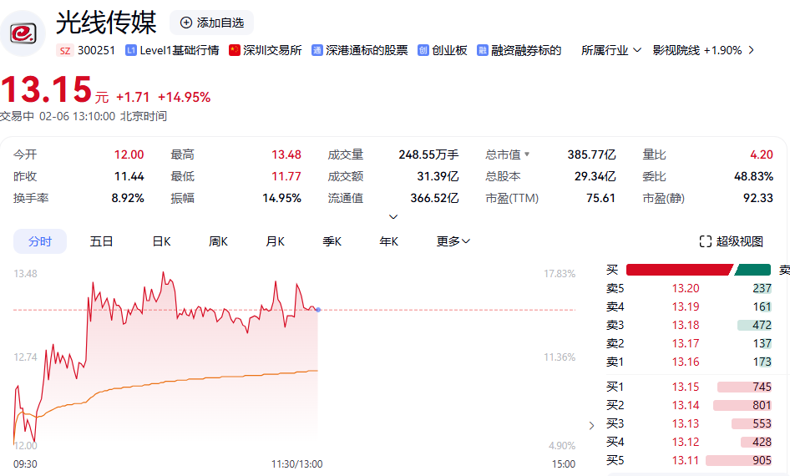Click 委比 value 48.83%
Screen dimensions: 790x476
coord(753,176)
